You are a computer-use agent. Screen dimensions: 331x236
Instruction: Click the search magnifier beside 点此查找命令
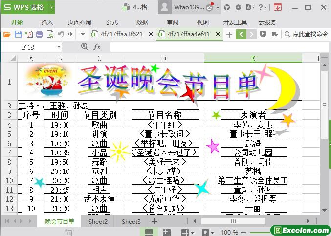[287, 34]
